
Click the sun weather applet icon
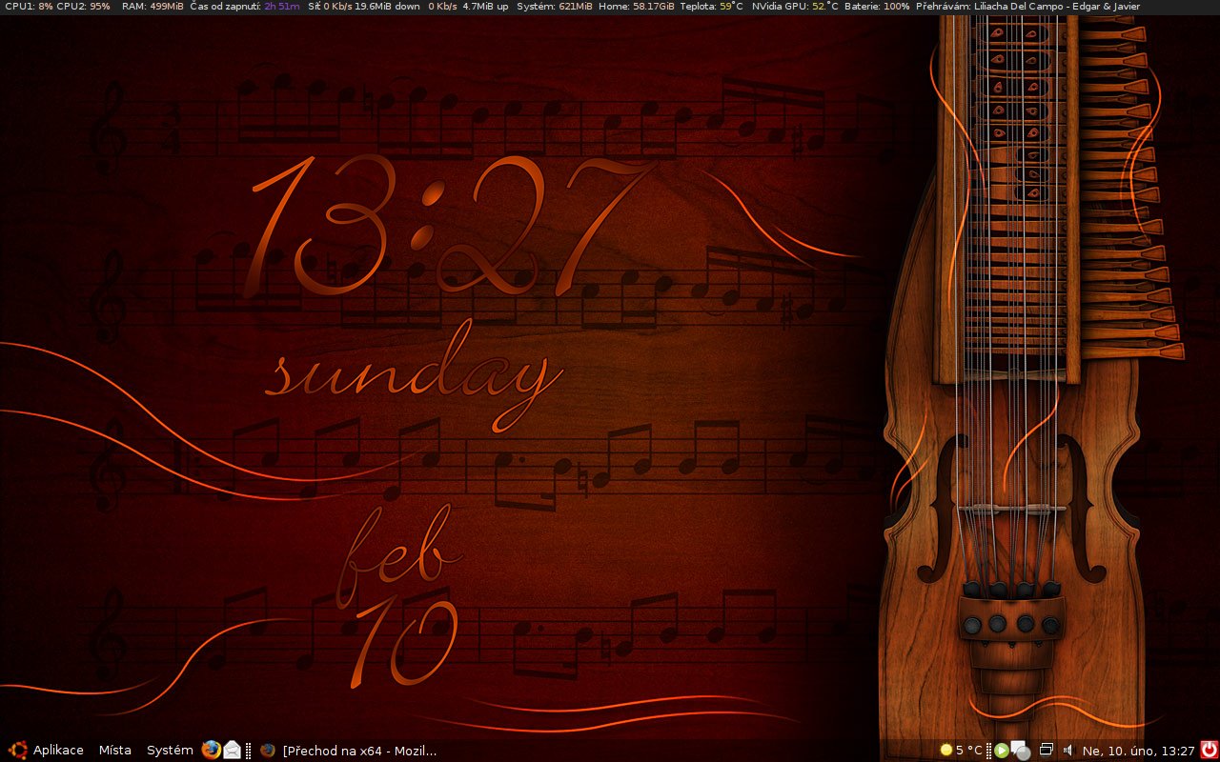click(946, 750)
